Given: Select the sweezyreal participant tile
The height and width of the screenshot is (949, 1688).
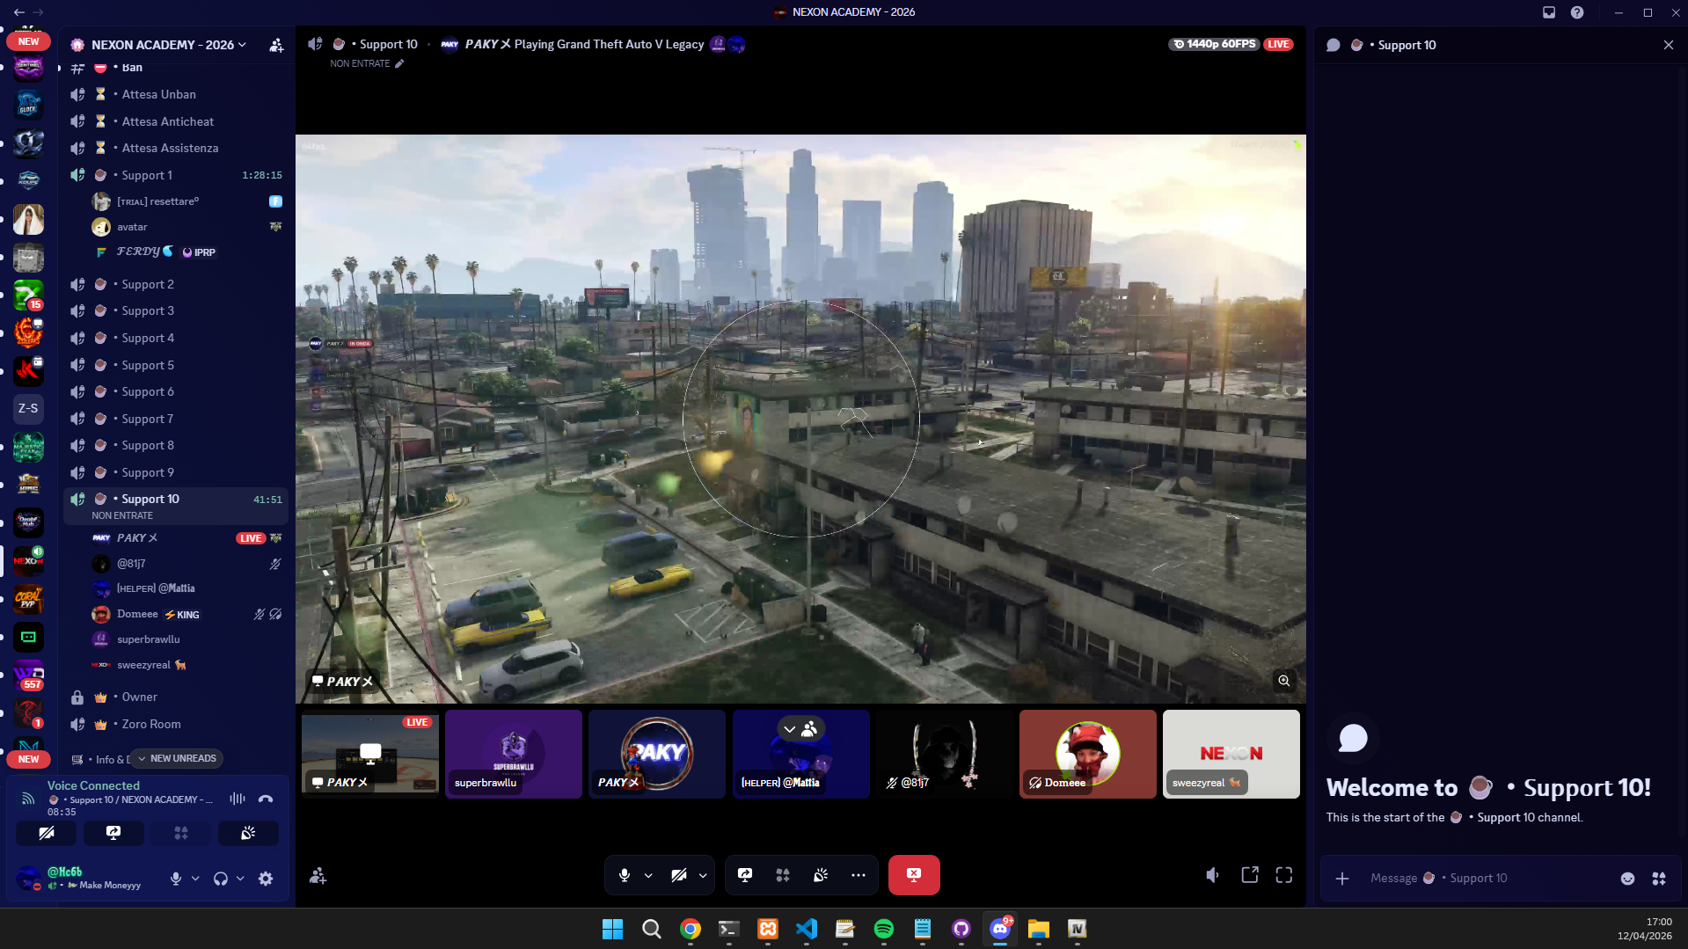Looking at the screenshot, I should point(1231,754).
